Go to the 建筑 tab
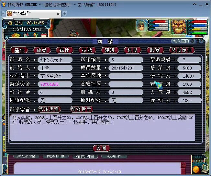Viewport: 211px width, 176px height. tap(110, 50)
